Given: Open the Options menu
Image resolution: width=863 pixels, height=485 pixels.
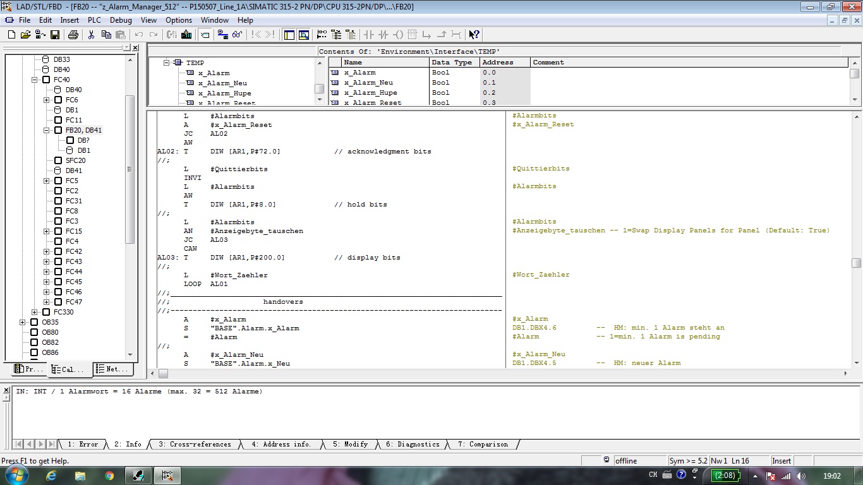Looking at the screenshot, I should 179,20.
